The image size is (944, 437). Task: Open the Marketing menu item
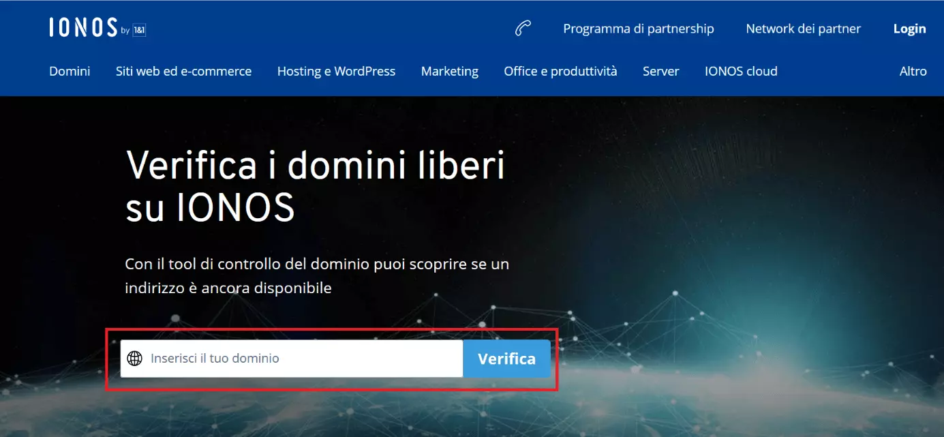[x=449, y=71]
